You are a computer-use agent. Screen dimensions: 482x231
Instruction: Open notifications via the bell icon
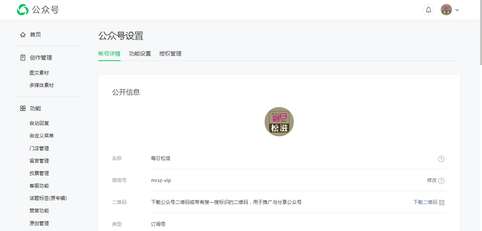pyautogui.click(x=428, y=10)
